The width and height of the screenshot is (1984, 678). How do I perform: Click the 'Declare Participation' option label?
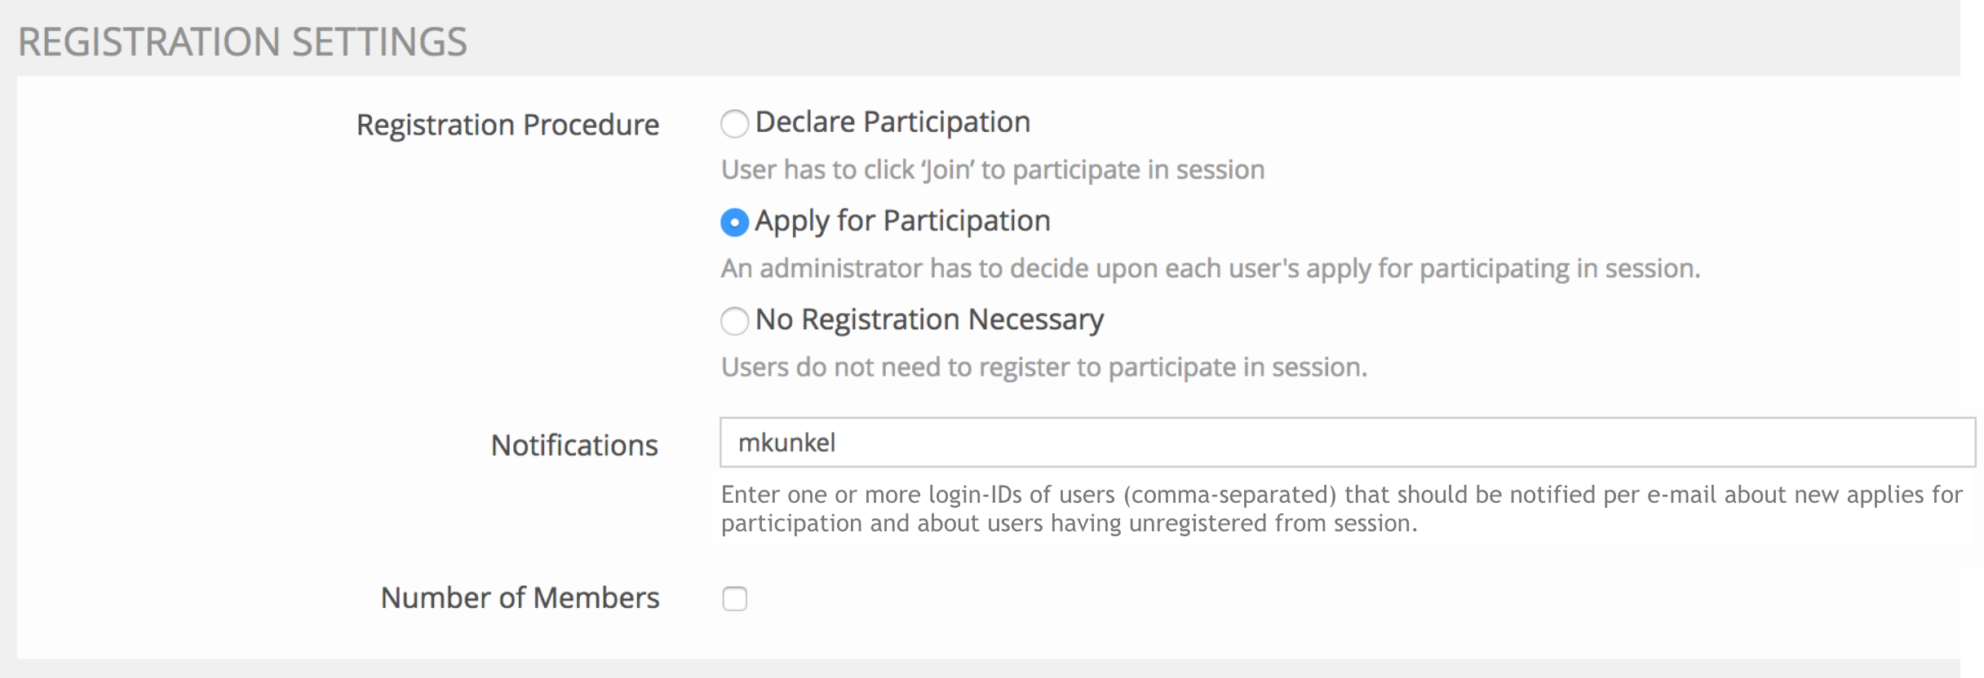click(892, 122)
